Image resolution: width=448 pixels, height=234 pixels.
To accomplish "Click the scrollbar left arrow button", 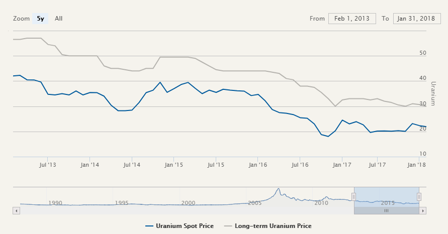I will 16,211.
